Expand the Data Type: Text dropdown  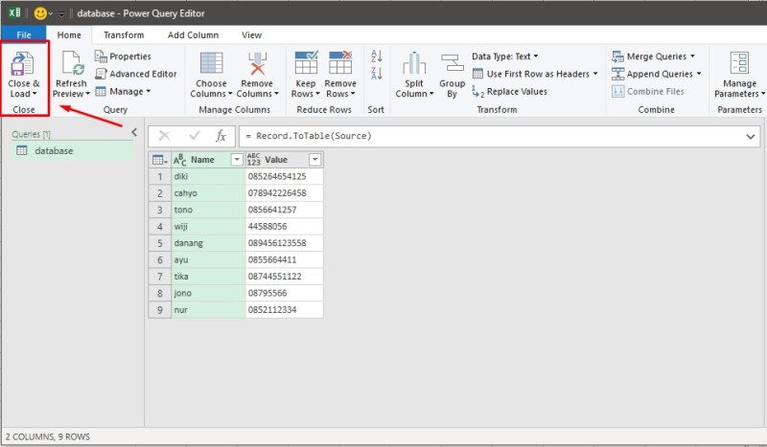[x=536, y=56]
